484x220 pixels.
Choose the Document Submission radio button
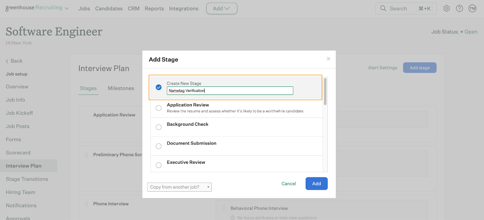[159, 146]
